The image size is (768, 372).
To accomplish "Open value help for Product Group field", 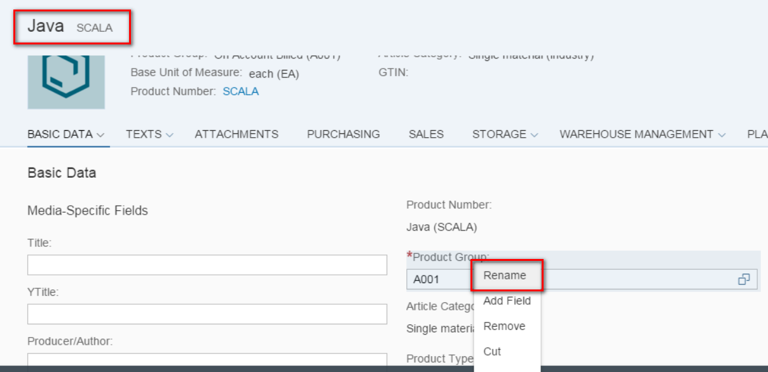I will pyautogui.click(x=743, y=279).
